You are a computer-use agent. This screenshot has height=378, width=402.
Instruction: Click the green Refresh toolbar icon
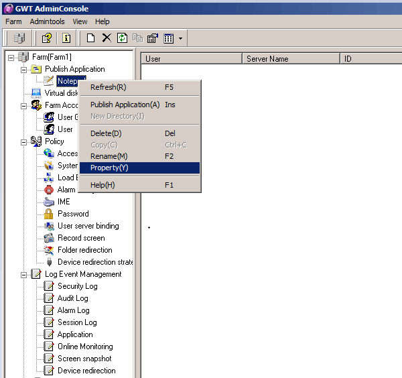[122, 38]
